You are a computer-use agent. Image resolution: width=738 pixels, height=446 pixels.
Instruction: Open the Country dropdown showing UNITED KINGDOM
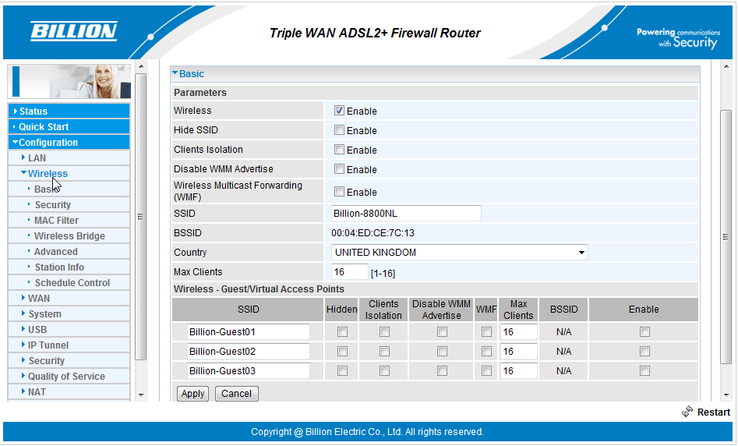click(460, 253)
